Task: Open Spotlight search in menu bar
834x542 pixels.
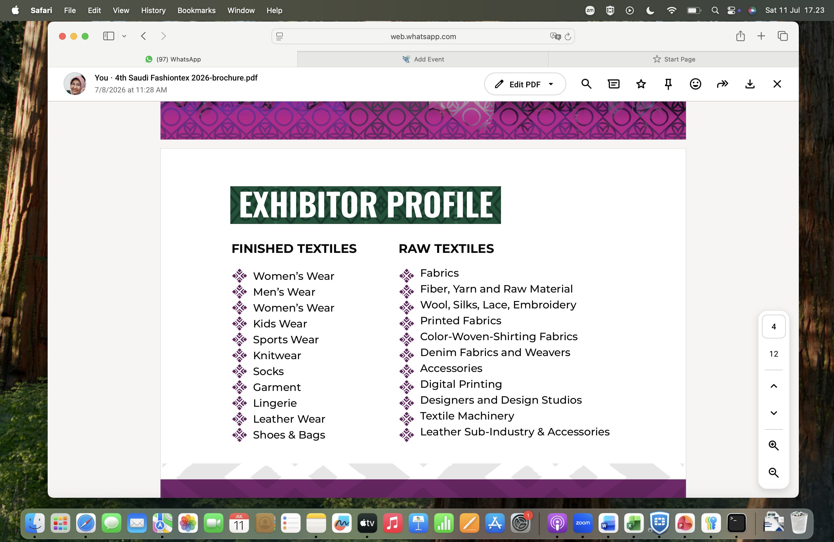Action: [715, 10]
